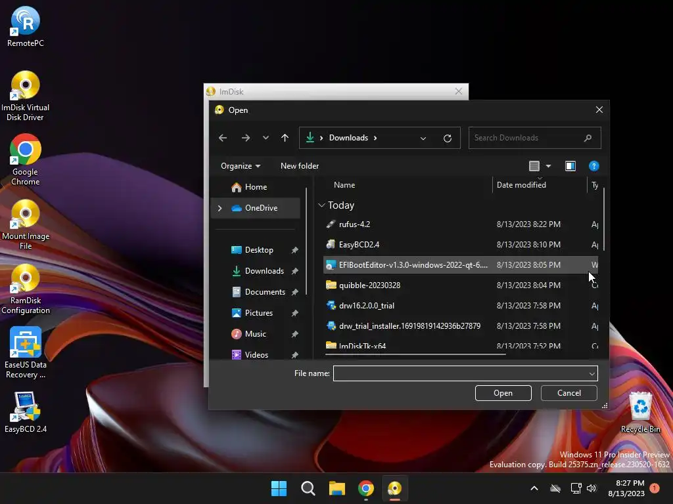
Task: Go up one folder level
Action: (x=285, y=138)
